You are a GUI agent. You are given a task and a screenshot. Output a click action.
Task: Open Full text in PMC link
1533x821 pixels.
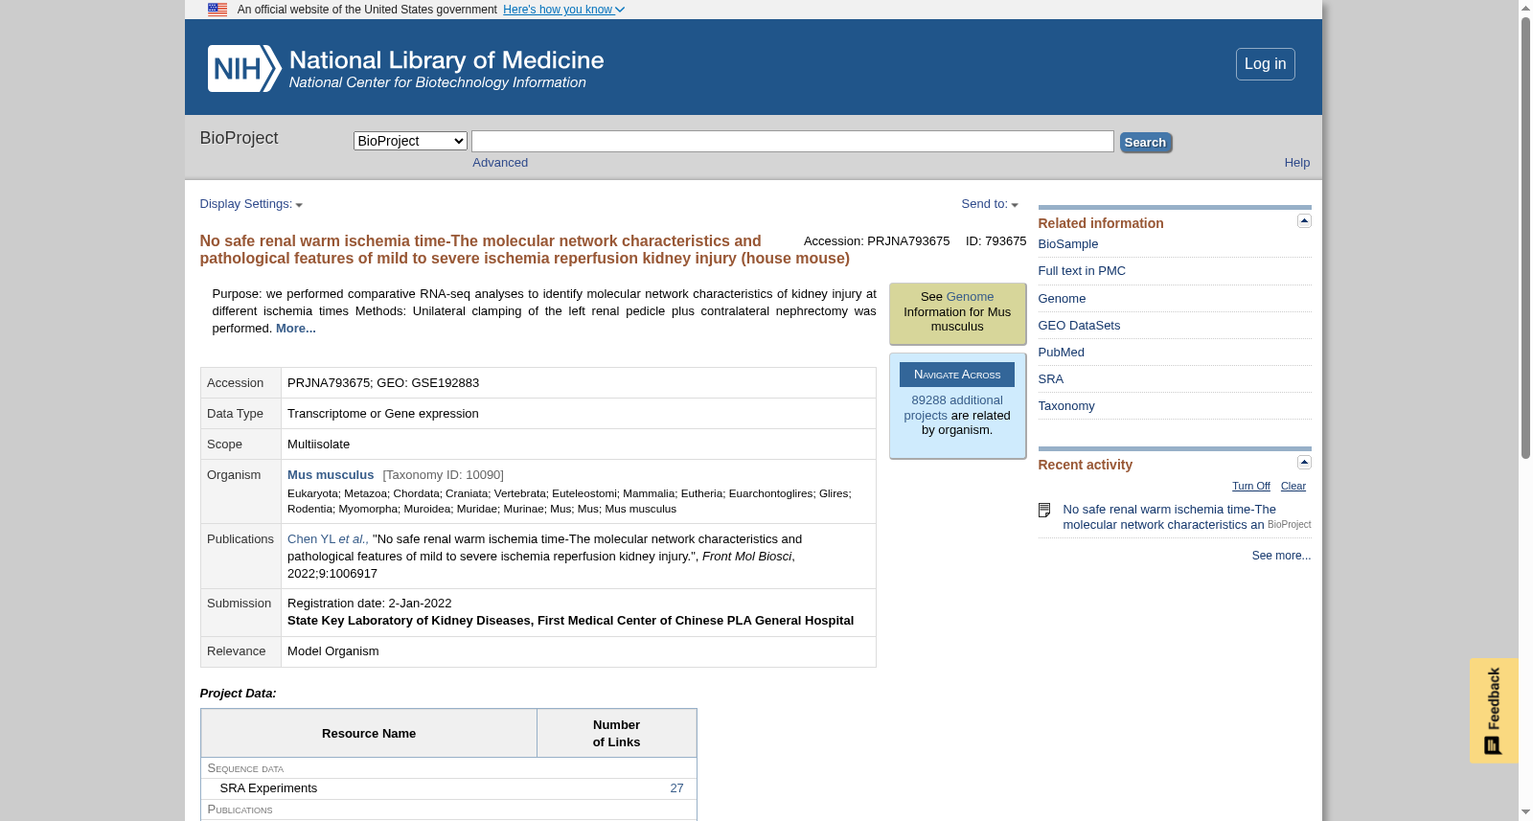1082,271
